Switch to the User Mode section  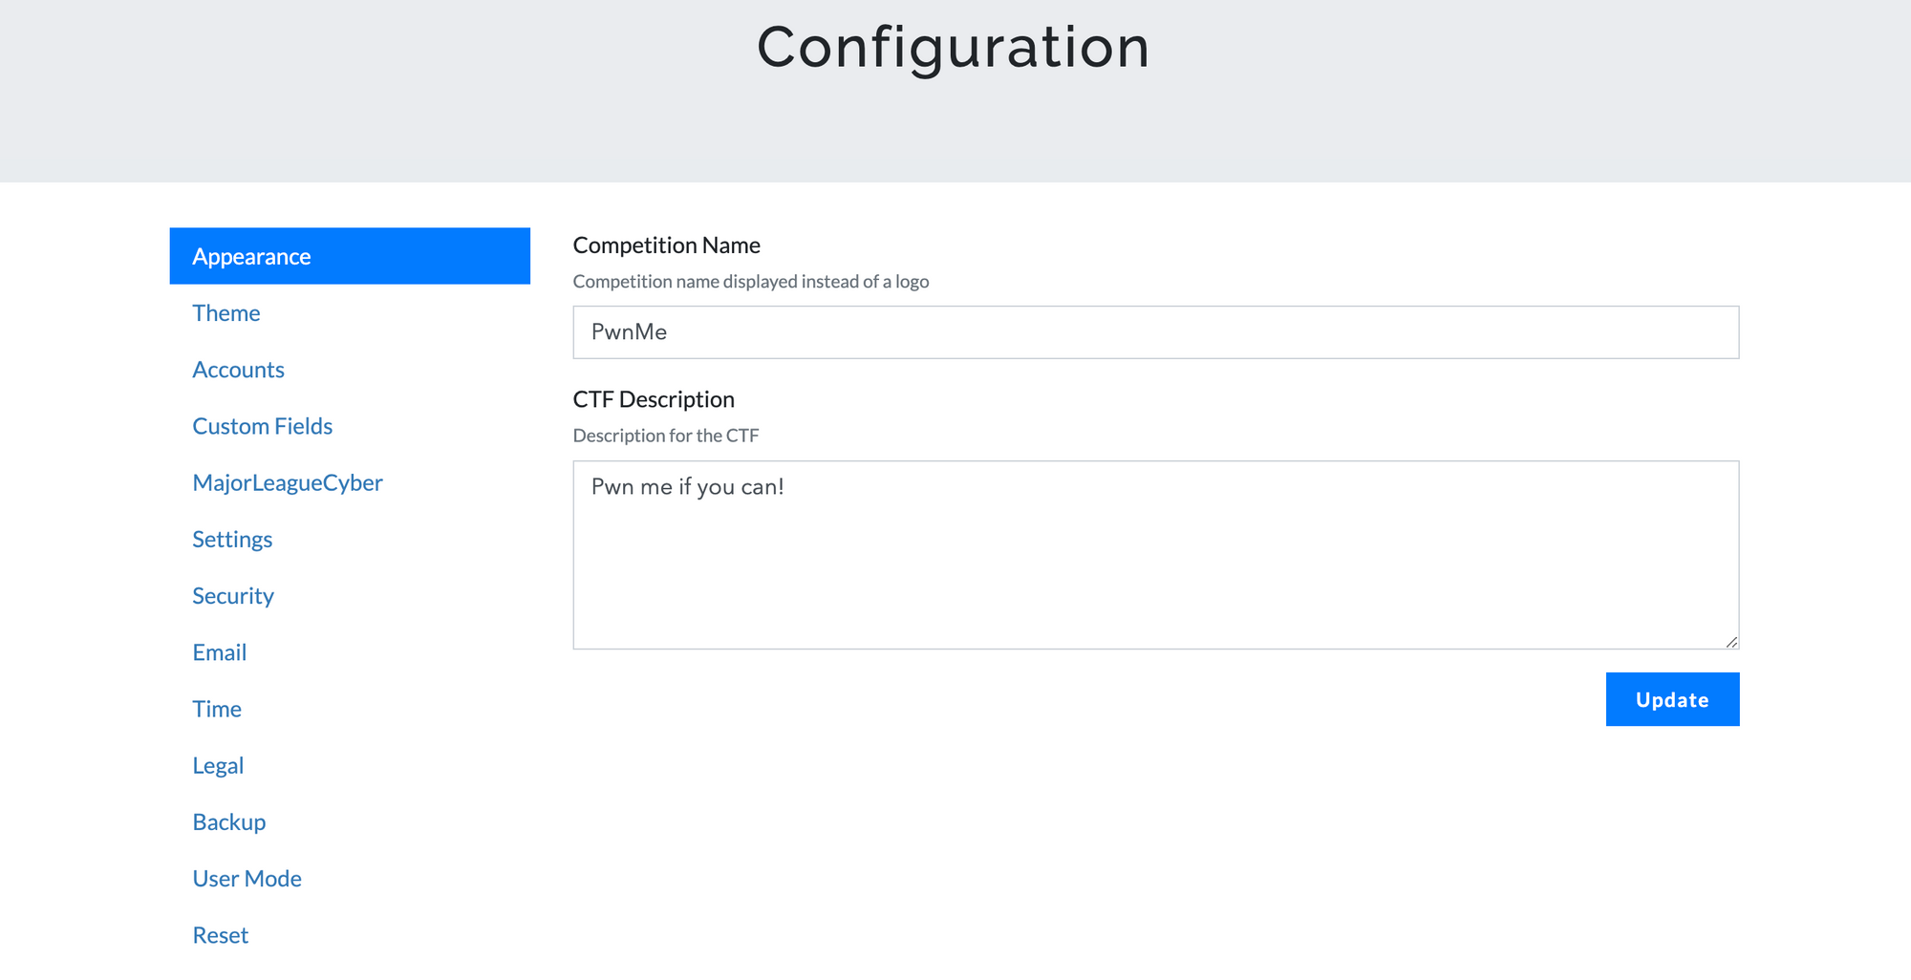tap(247, 877)
